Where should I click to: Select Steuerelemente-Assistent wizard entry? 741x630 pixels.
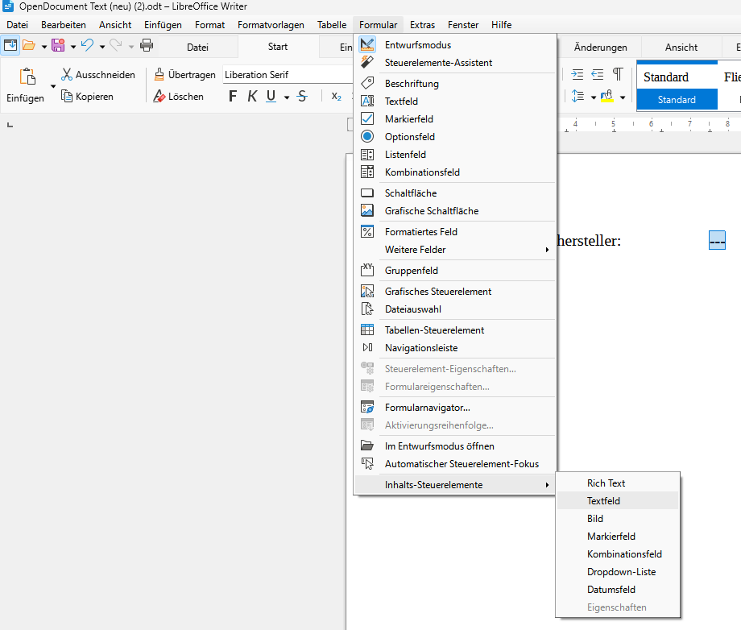tap(438, 63)
